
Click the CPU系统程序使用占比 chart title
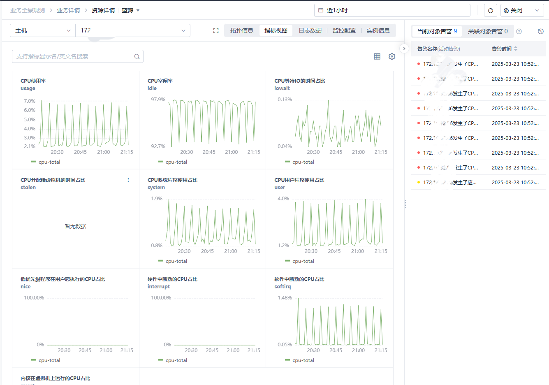[x=173, y=180]
